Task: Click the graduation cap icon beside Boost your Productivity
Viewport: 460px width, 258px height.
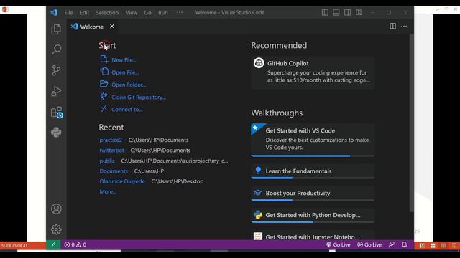Action: pyautogui.click(x=257, y=193)
